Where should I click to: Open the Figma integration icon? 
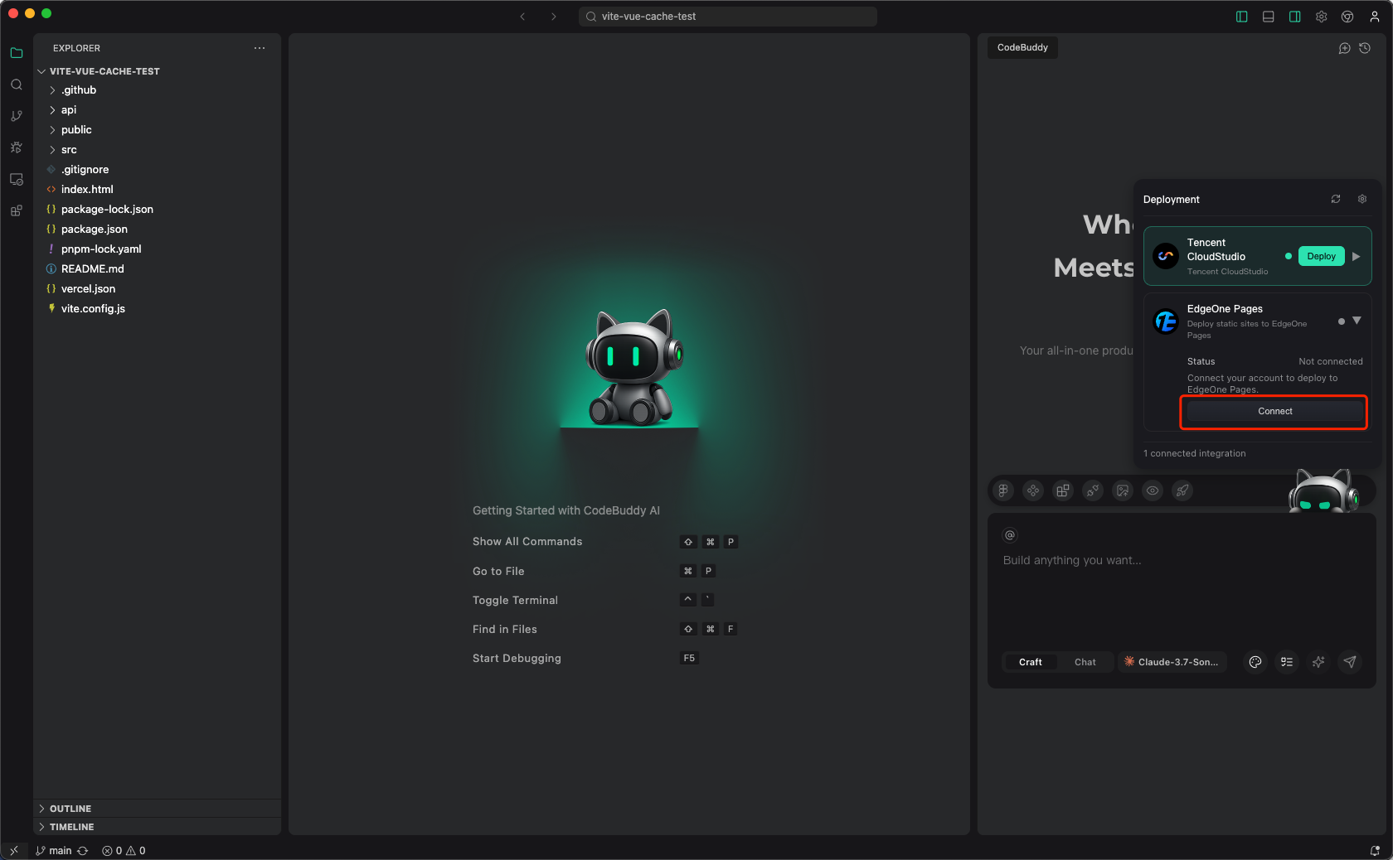click(1003, 490)
